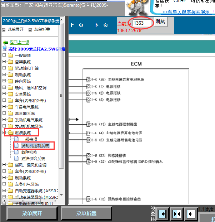Click the 离合器系统 folder icon
Screen dimensions: 215x222
point(10,114)
